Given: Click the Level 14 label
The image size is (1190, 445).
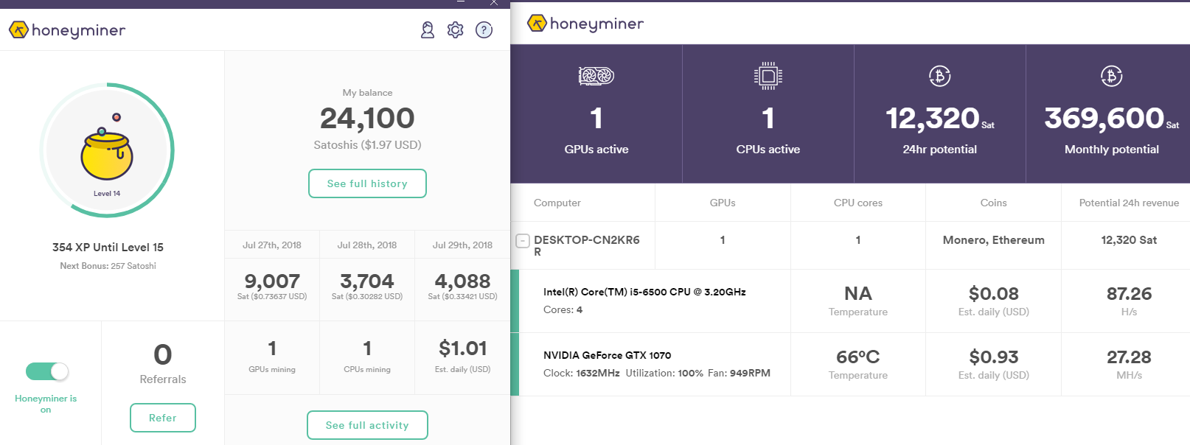Looking at the screenshot, I should (107, 194).
